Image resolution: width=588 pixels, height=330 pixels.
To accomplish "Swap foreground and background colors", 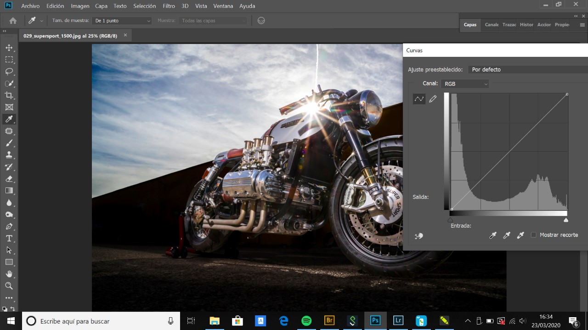I will click(x=12, y=308).
